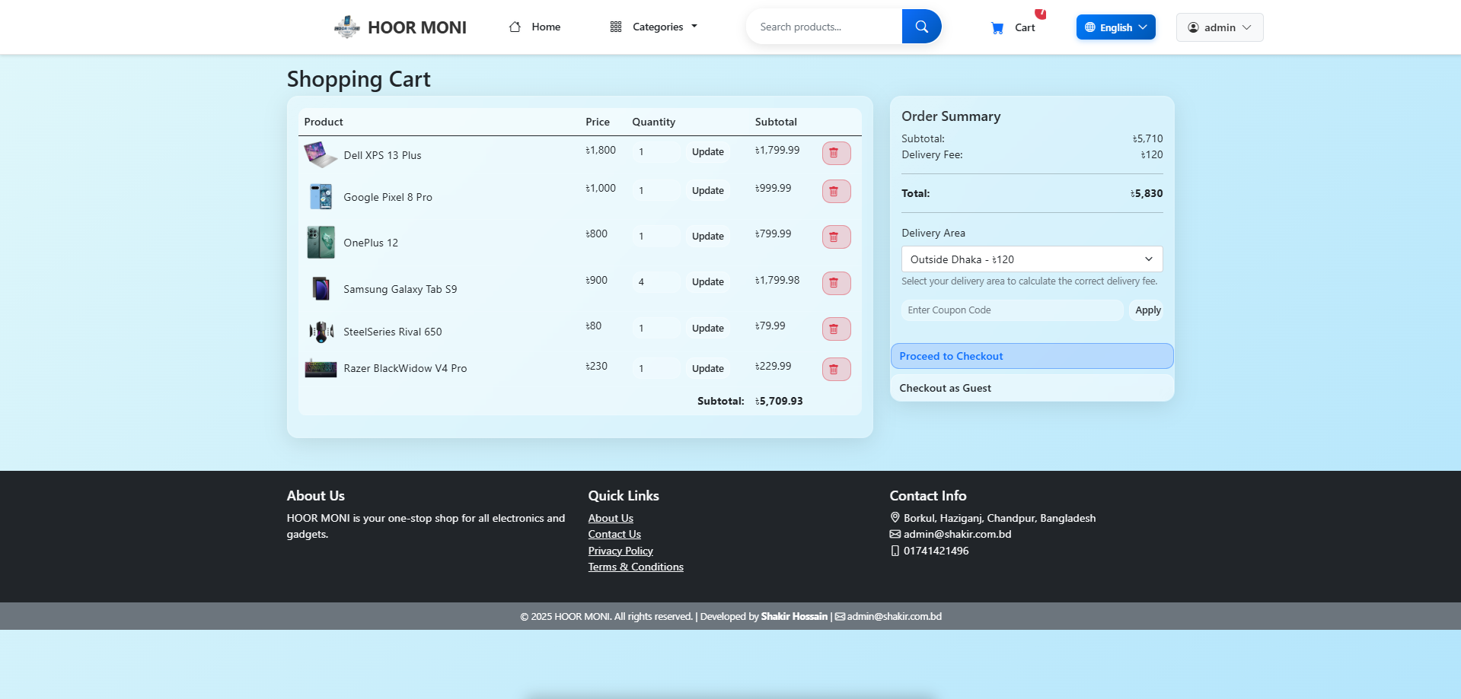Remove Google Pixel 8 Pro via trash icon
This screenshot has height=699, width=1461.
[836, 191]
